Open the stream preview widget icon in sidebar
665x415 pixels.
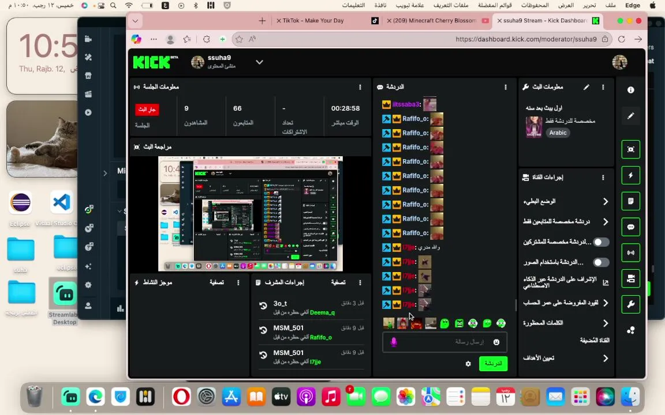630,149
